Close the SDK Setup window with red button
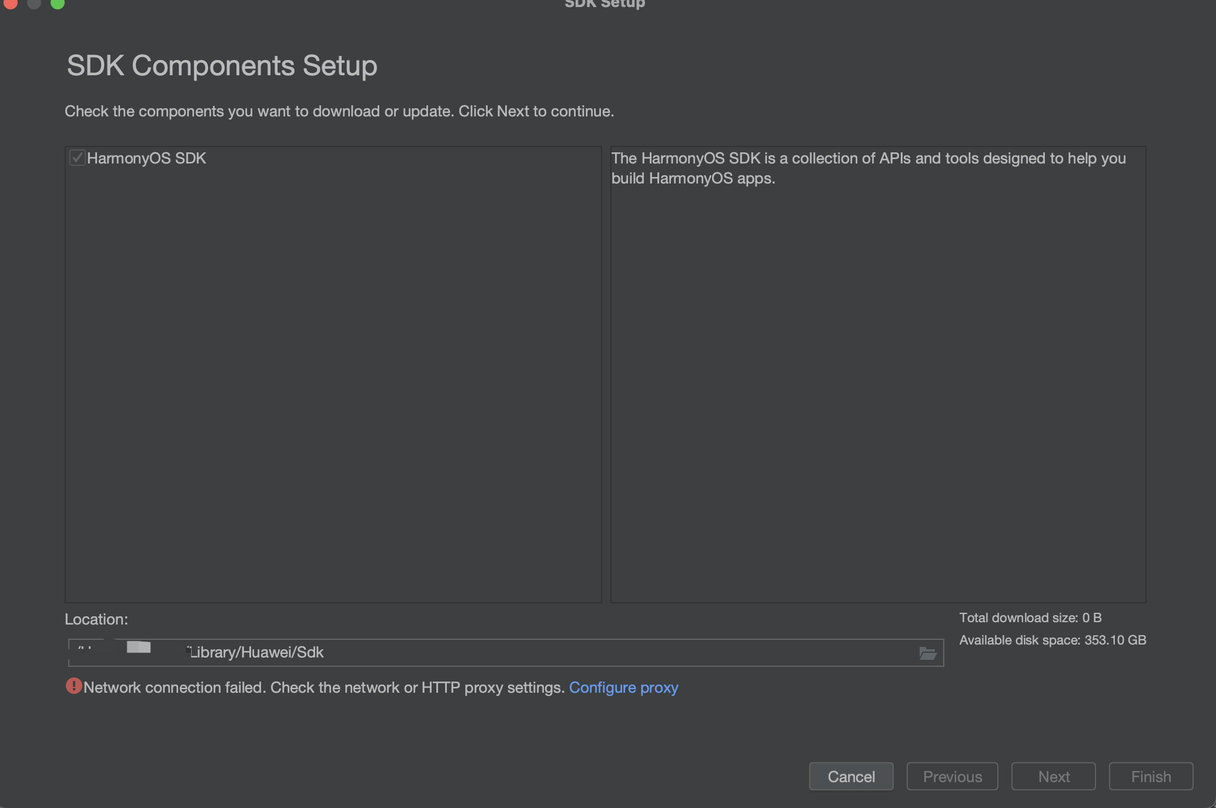The image size is (1216, 808). click(11, 3)
